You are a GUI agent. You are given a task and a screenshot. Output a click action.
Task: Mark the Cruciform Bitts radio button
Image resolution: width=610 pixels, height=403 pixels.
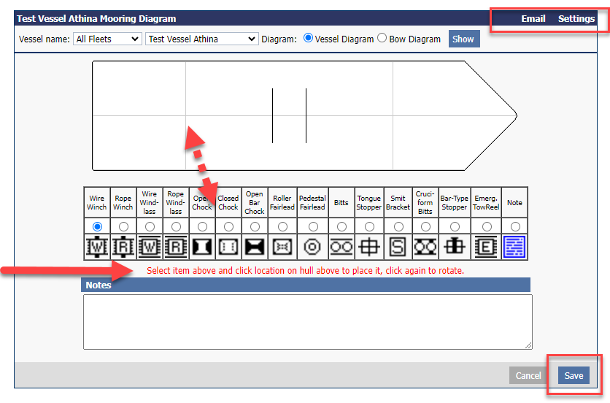click(x=425, y=226)
